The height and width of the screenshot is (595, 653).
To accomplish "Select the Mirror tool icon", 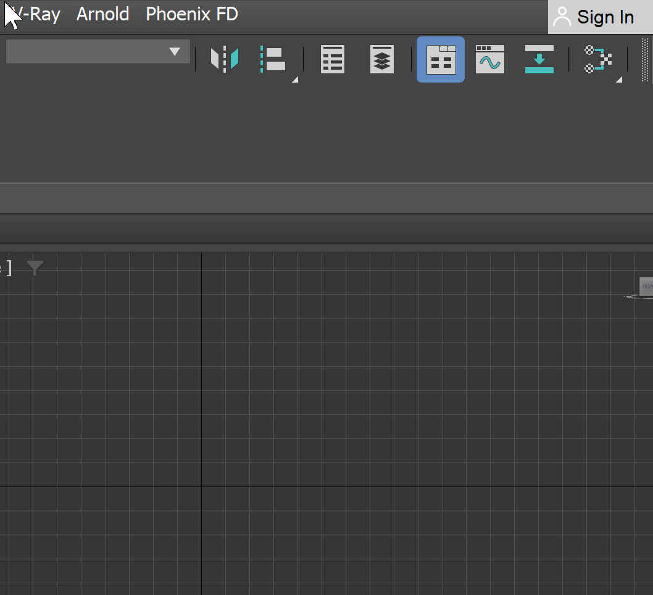I will point(225,59).
